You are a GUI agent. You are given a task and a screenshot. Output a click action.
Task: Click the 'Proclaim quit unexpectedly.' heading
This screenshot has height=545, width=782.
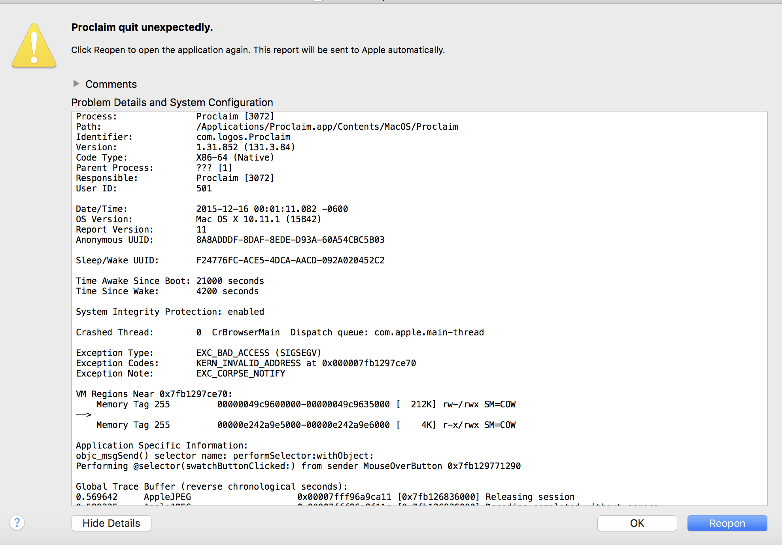point(142,27)
